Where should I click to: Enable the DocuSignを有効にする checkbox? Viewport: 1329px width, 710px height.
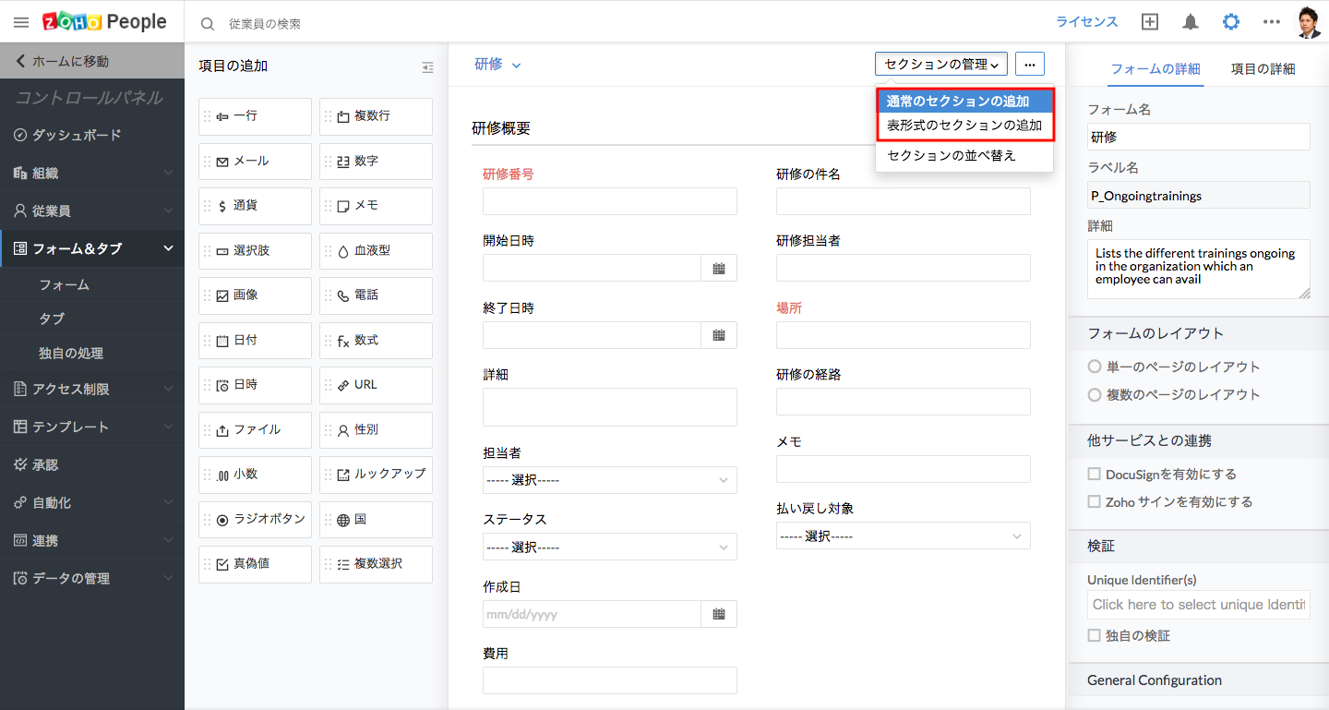(x=1095, y=475)
